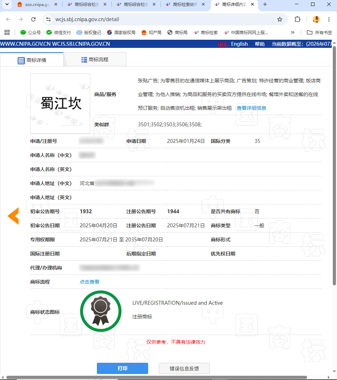Open the 版权登记 bookmark
The width and height of the screenshot is (337, 380).
[x=89, y=32]
